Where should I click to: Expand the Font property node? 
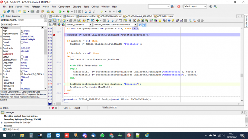1,74
